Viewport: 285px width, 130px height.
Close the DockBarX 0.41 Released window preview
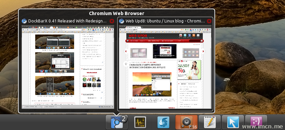(x=112, y=21)
